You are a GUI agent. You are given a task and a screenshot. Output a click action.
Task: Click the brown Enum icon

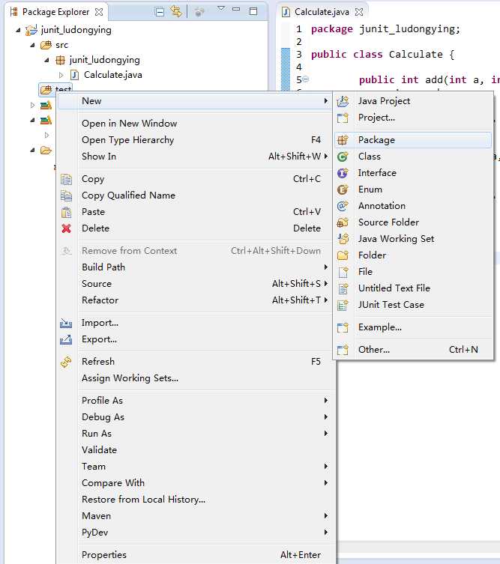coord(343,189)
